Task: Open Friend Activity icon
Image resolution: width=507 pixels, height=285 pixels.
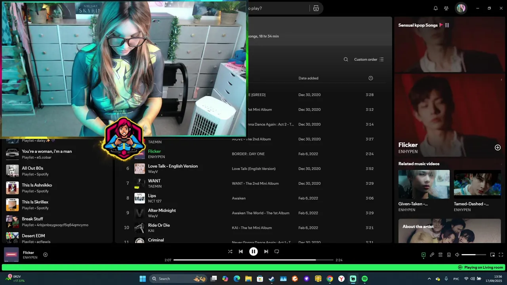Action: coord(446,8)
